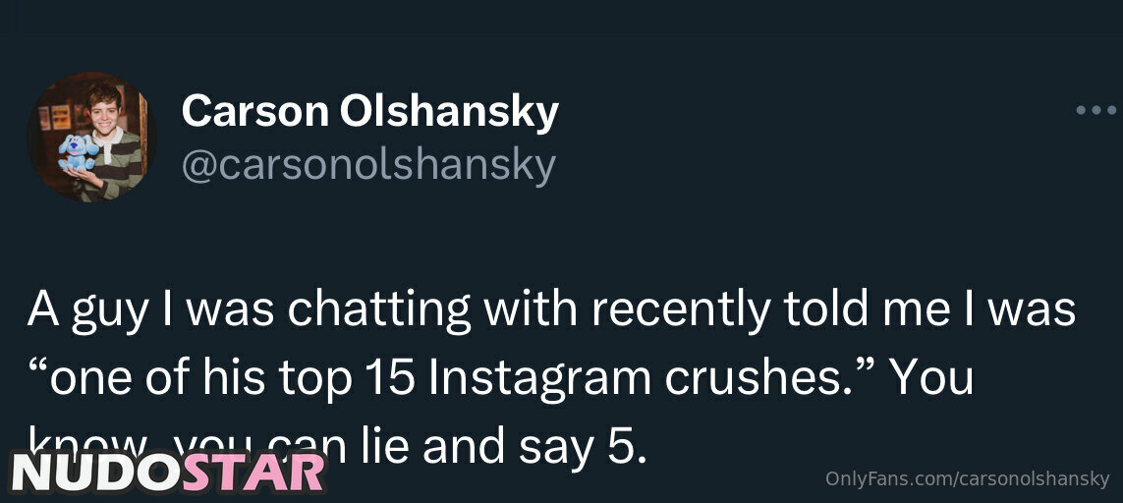Open the Carson Olshansky display name
Screen dimensions: 1123x503
coord(369,112)
